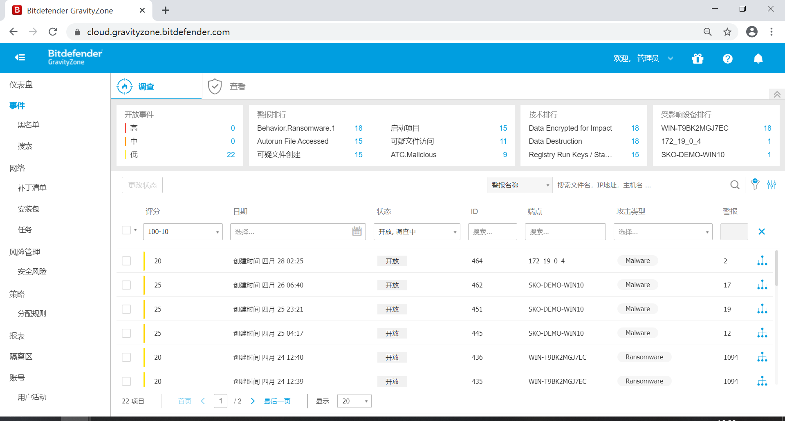The image size is (785, 421).
Task: Click the table vertical scrollbar
Action: click(776, 268)
